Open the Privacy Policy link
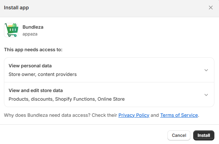Viewport: 219px width, 144px height. point(134,115)
